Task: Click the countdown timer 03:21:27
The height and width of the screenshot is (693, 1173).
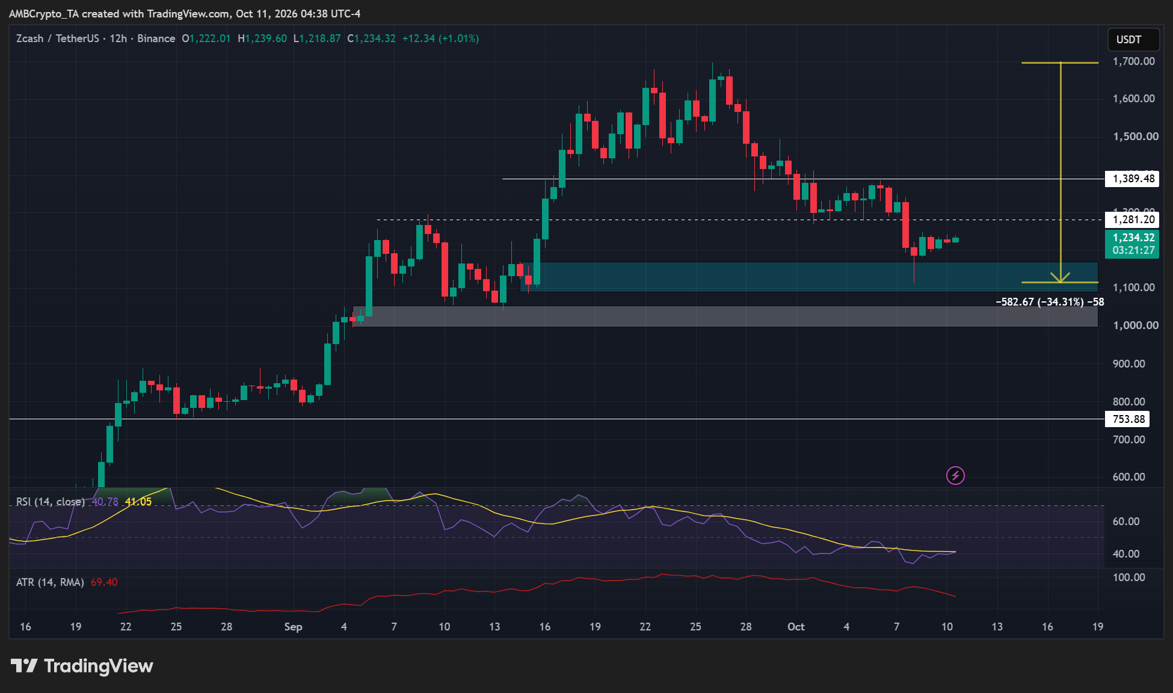Action: (x=1133, y=250)
